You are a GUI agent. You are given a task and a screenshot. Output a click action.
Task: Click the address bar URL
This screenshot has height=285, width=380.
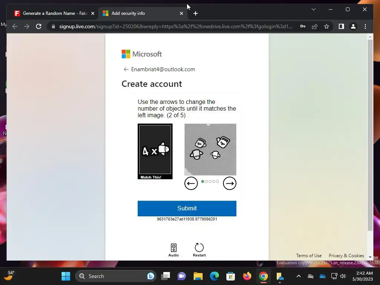[176, 26]
